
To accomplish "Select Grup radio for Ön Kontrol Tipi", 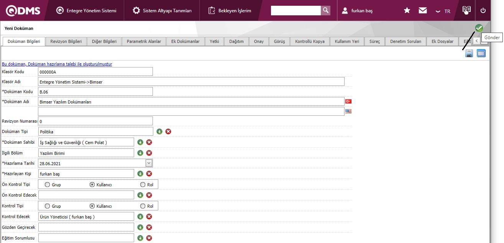I will 48,185.
